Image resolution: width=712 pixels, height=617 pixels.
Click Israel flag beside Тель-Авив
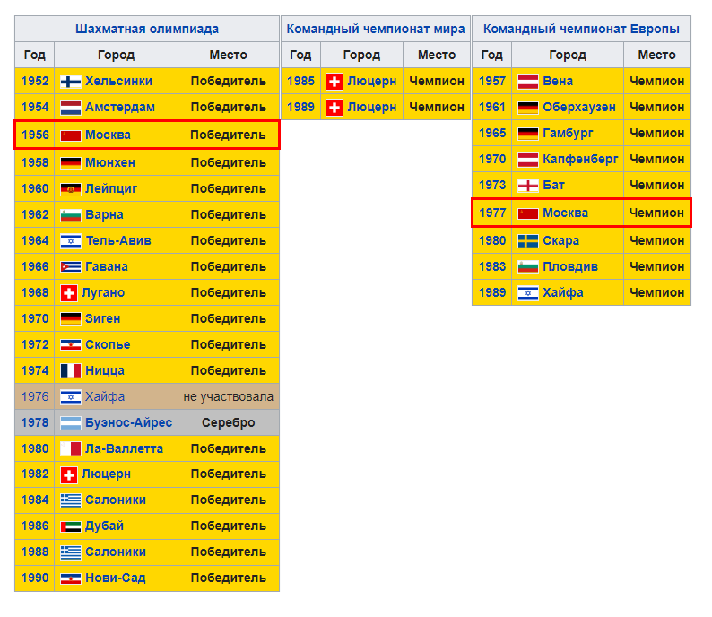[71, 241]
